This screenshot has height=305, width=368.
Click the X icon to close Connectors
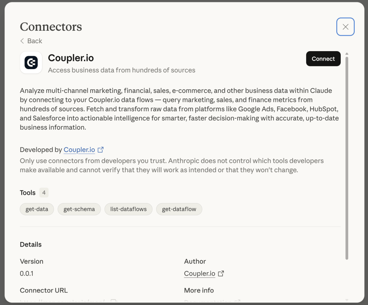coord(345,27)
